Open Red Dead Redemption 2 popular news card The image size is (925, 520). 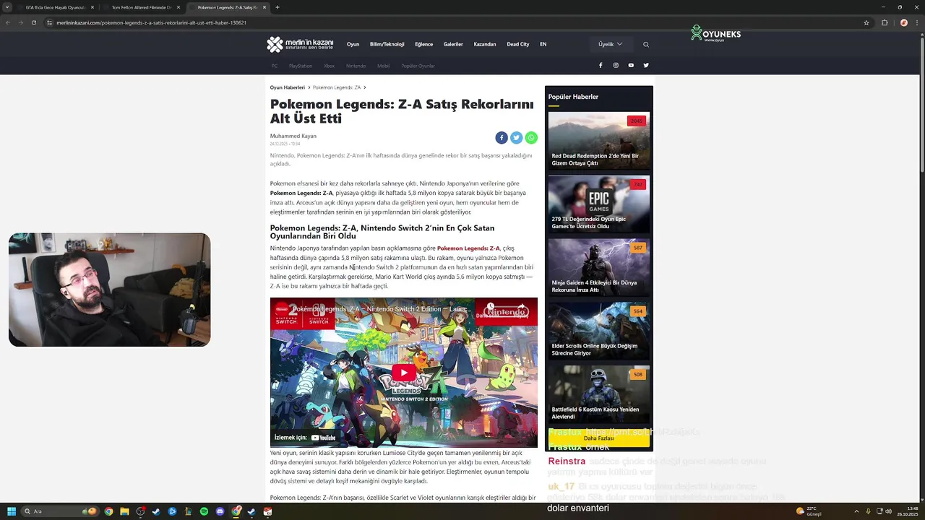(x=599, y=140)
